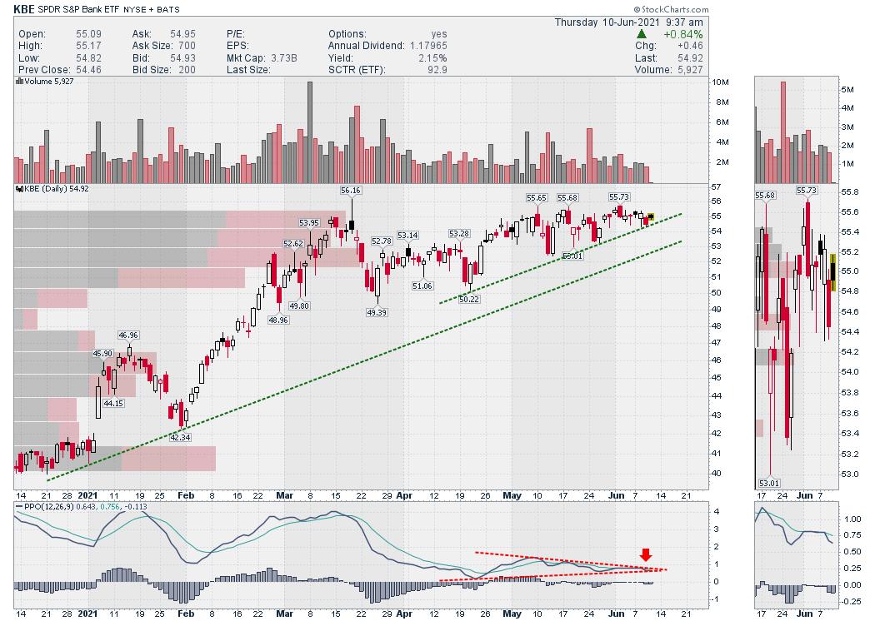Select the Mar label on the date axis

pos(283,613)
